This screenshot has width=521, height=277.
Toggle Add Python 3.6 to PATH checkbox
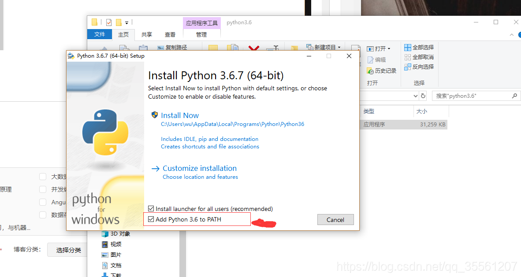click(x=151, y=219)
